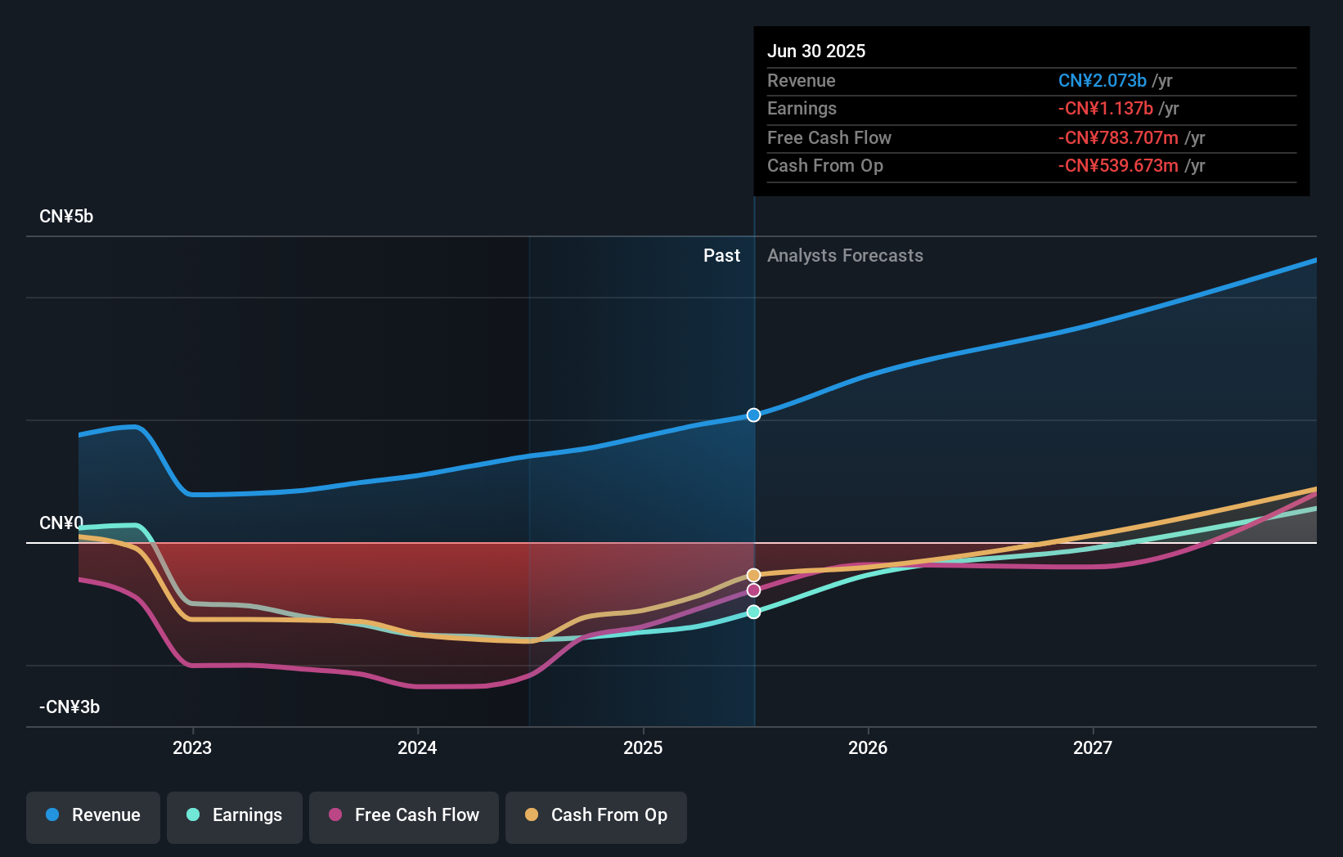The width and height of the screenshot is (1343, 857).
Task: Click the orange Cash From Op legend dot
Action: (x=532, y=815)
